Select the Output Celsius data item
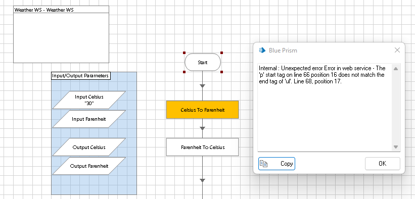The width and height of the screenshot is (415, 199). pos(89,147)
